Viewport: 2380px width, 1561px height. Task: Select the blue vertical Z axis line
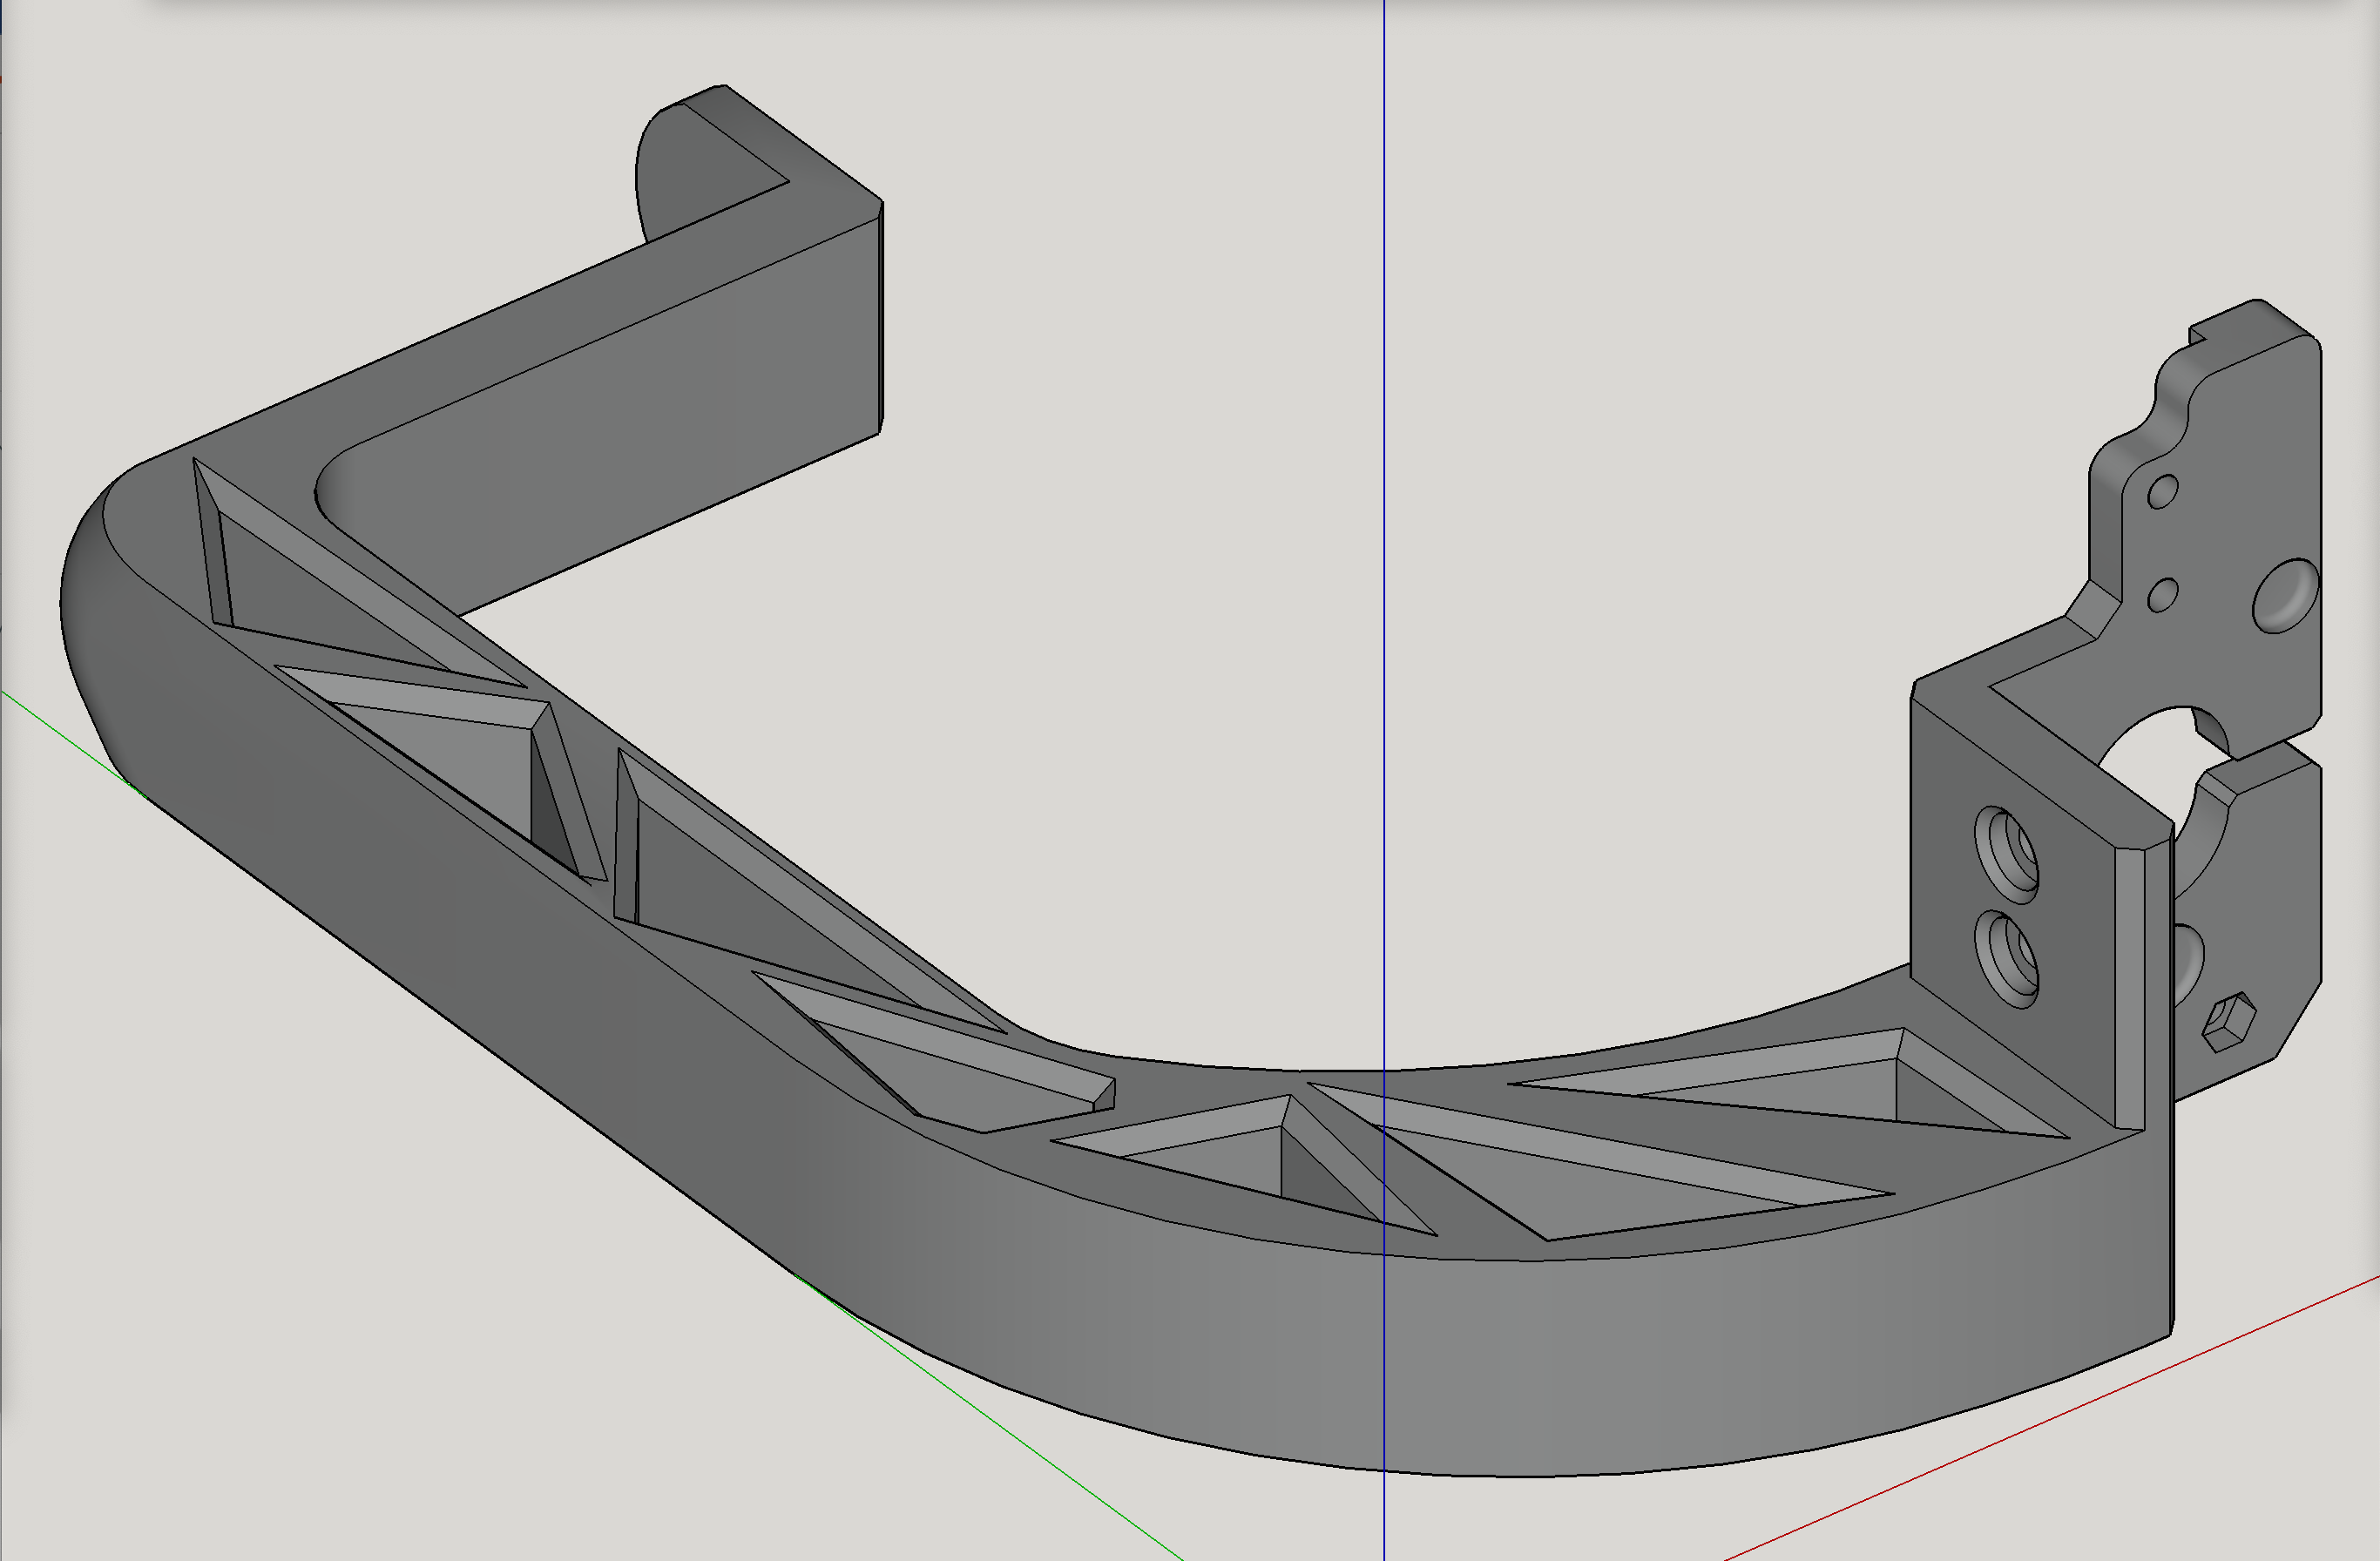pos(1385,250)
